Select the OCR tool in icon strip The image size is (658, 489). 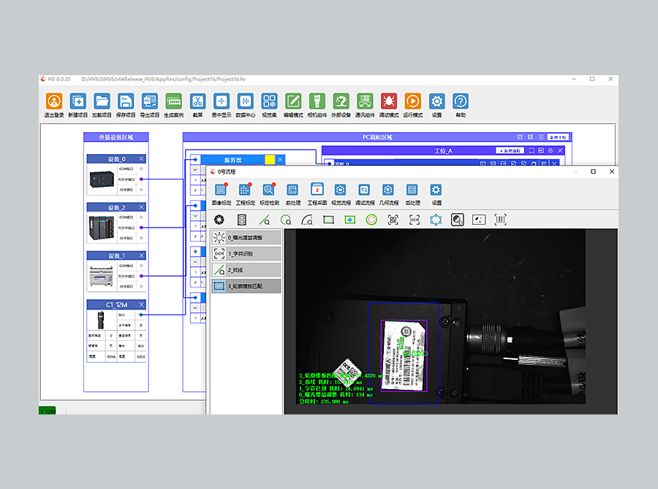pyautogui.click(x=415, y=219)
